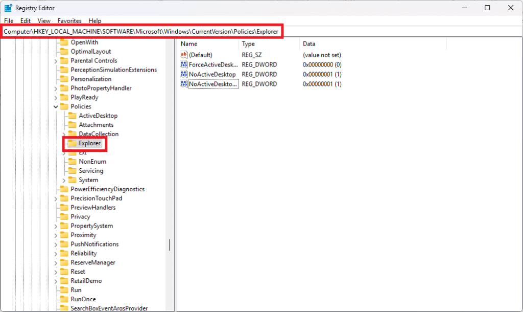Click the ActiveDesktop folder icon
523x312 pixels.
click(x=72, y=116)
